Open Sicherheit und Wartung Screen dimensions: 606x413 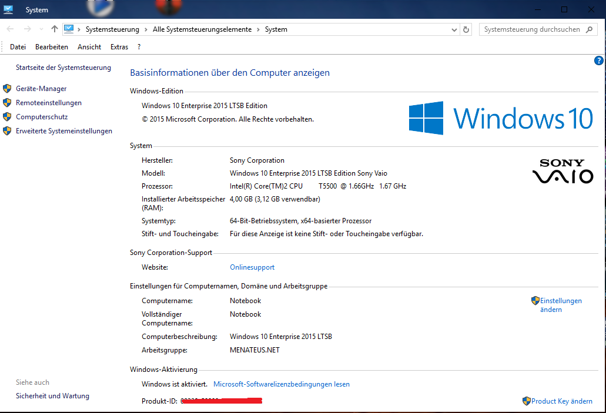pyautogui.click(x=52, y=395)
